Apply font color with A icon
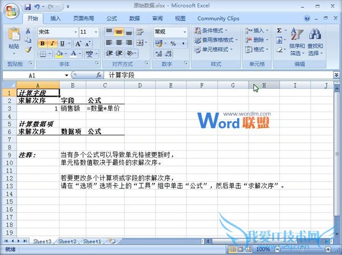342x255 pixels. [74, 54]
